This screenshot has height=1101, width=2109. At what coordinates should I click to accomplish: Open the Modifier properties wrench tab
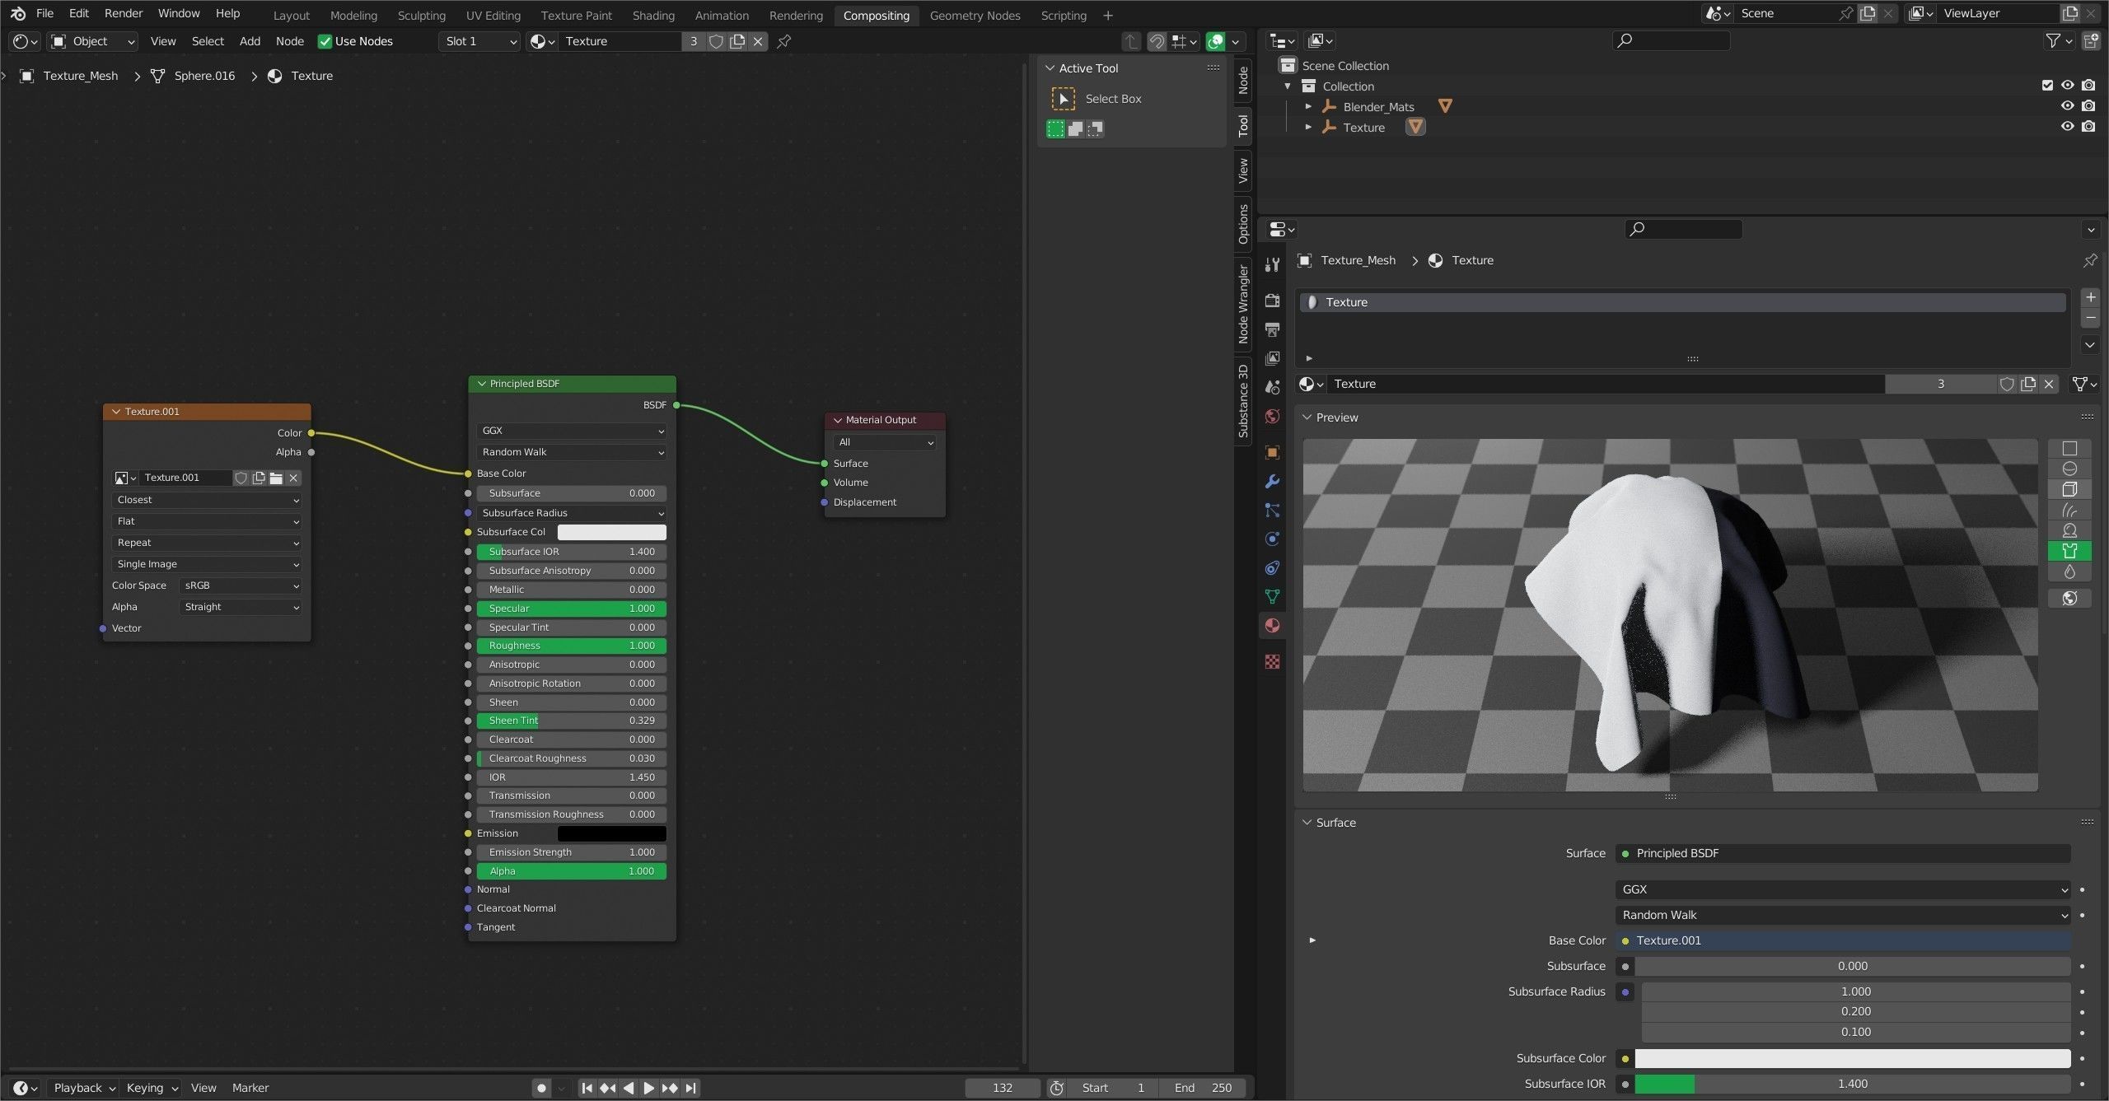(1272, 482)
